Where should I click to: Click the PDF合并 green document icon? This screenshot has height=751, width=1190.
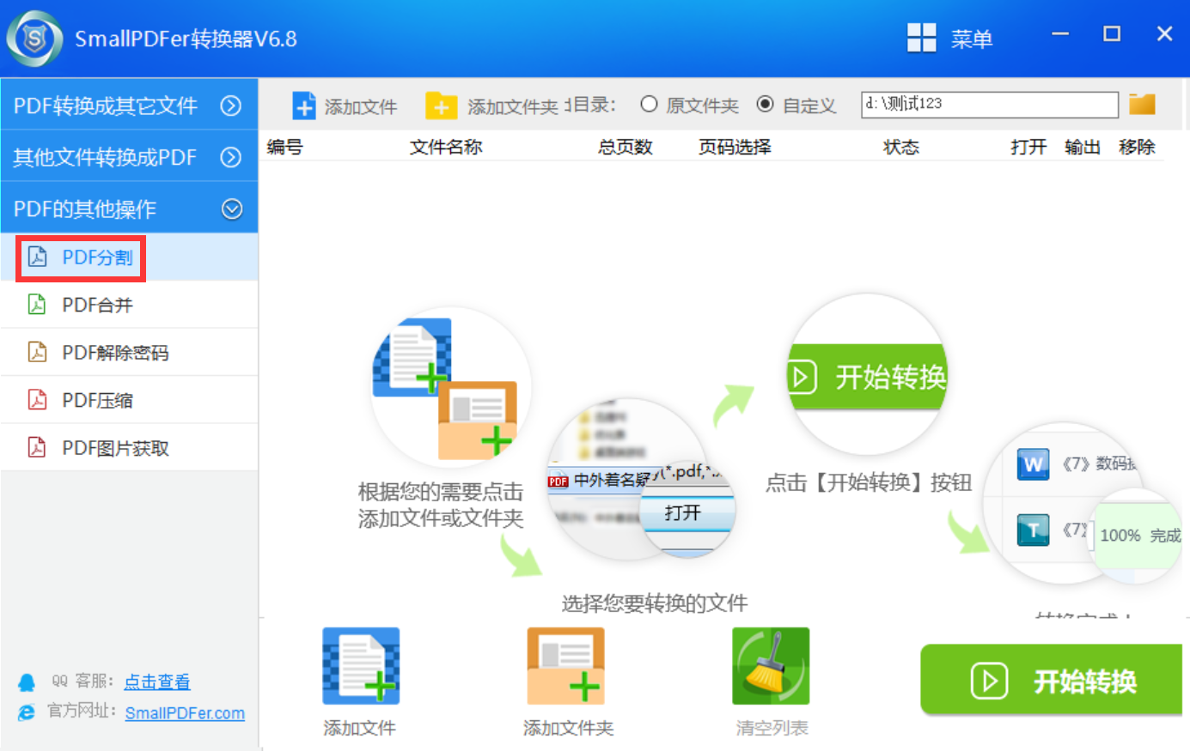[x=37, y=304]
